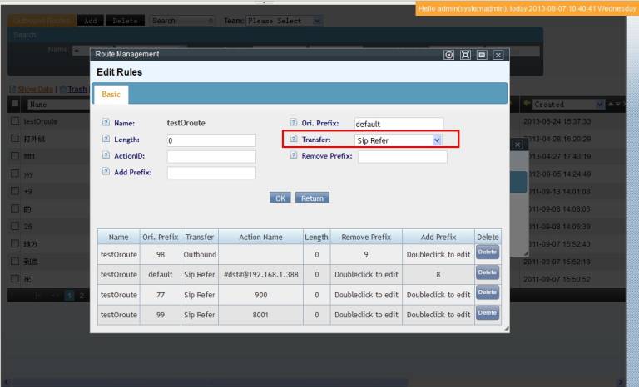This screenshot has width=639, height=387.
Task: Delete the rule with Ori. Prefix 98
Action: [487, 252]
